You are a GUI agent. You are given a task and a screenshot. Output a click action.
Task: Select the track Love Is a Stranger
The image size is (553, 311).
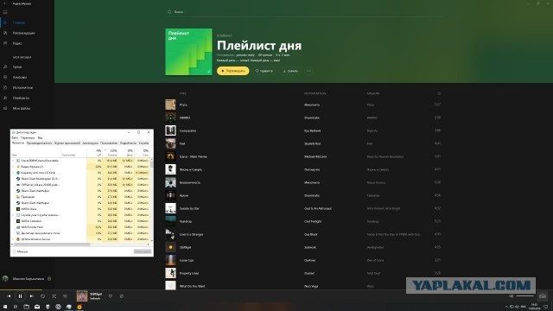[x=192, y=234]
